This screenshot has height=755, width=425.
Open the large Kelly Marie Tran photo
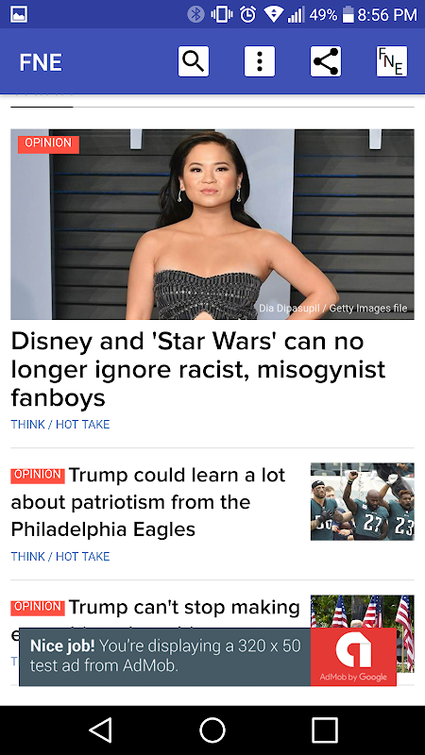click(x=212, y=224)
